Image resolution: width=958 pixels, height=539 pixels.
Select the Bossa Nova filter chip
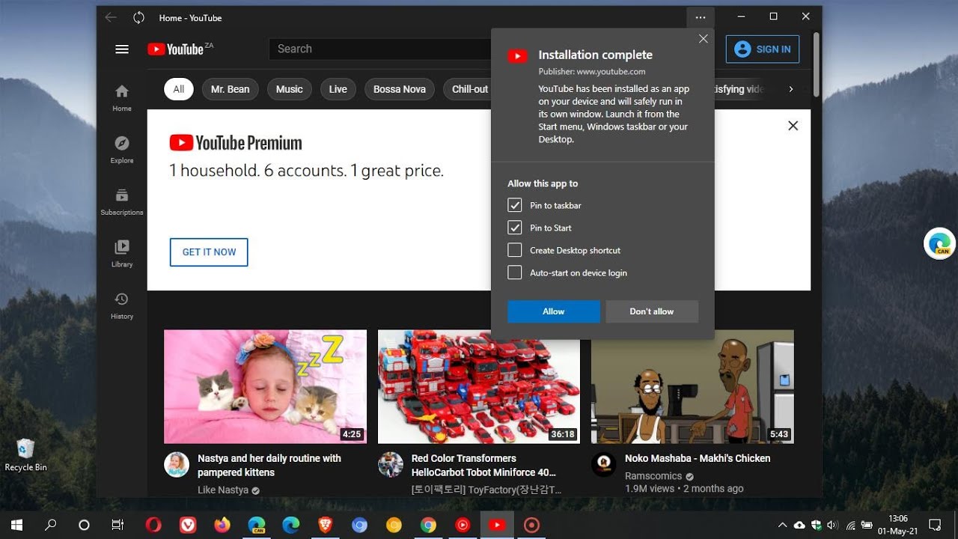399,89
